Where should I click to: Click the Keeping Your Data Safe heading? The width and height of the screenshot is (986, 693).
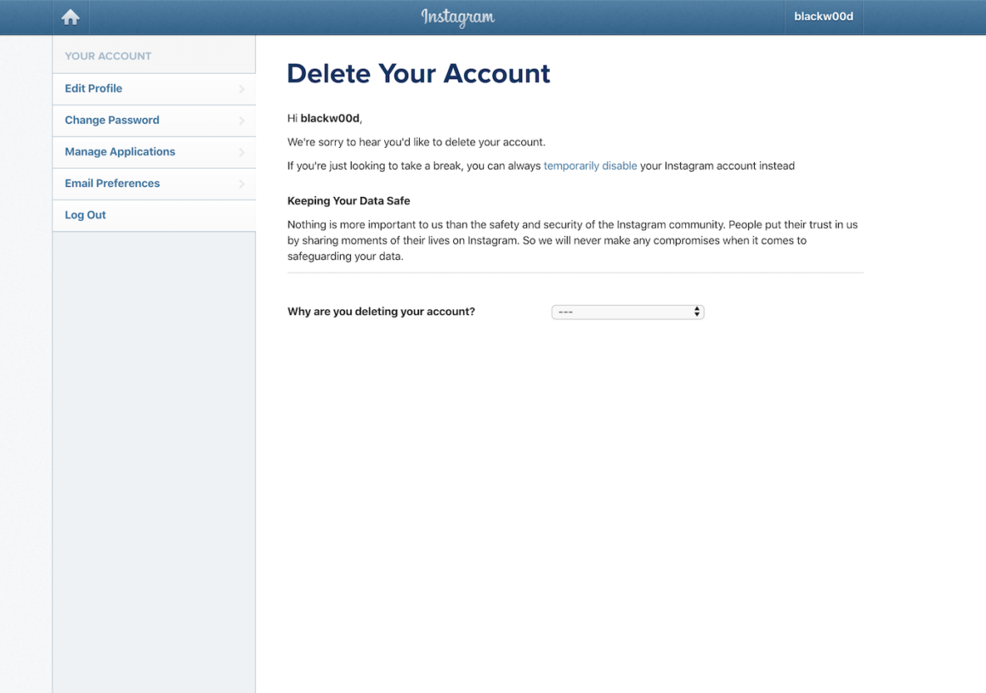pos(348,201)
